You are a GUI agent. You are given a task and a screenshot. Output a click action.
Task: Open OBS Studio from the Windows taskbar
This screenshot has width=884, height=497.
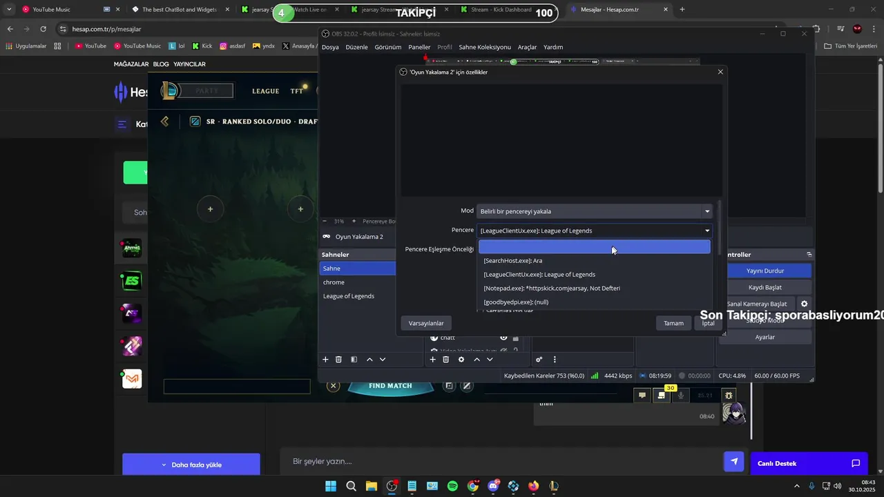click(392, 486)
